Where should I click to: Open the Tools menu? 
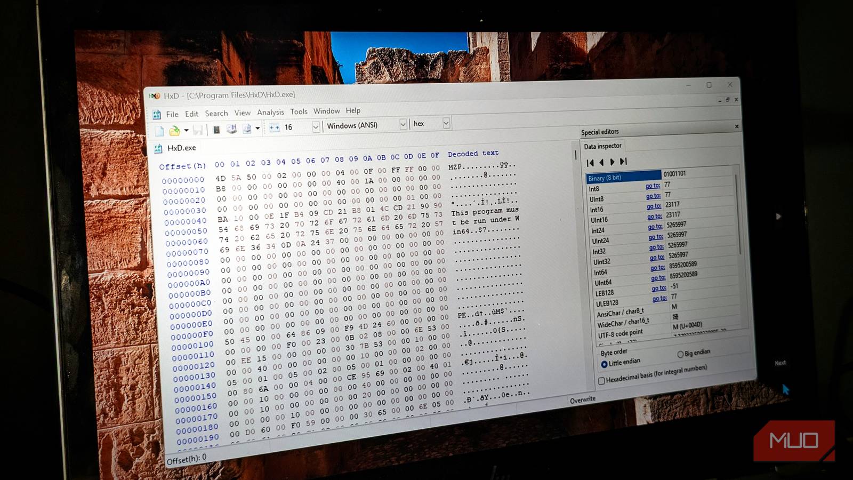pyautogui.click(x=299, y=111)
